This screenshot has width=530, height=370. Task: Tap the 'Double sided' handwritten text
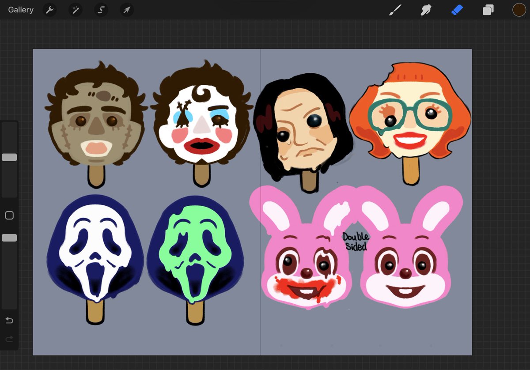click(356, 242)
